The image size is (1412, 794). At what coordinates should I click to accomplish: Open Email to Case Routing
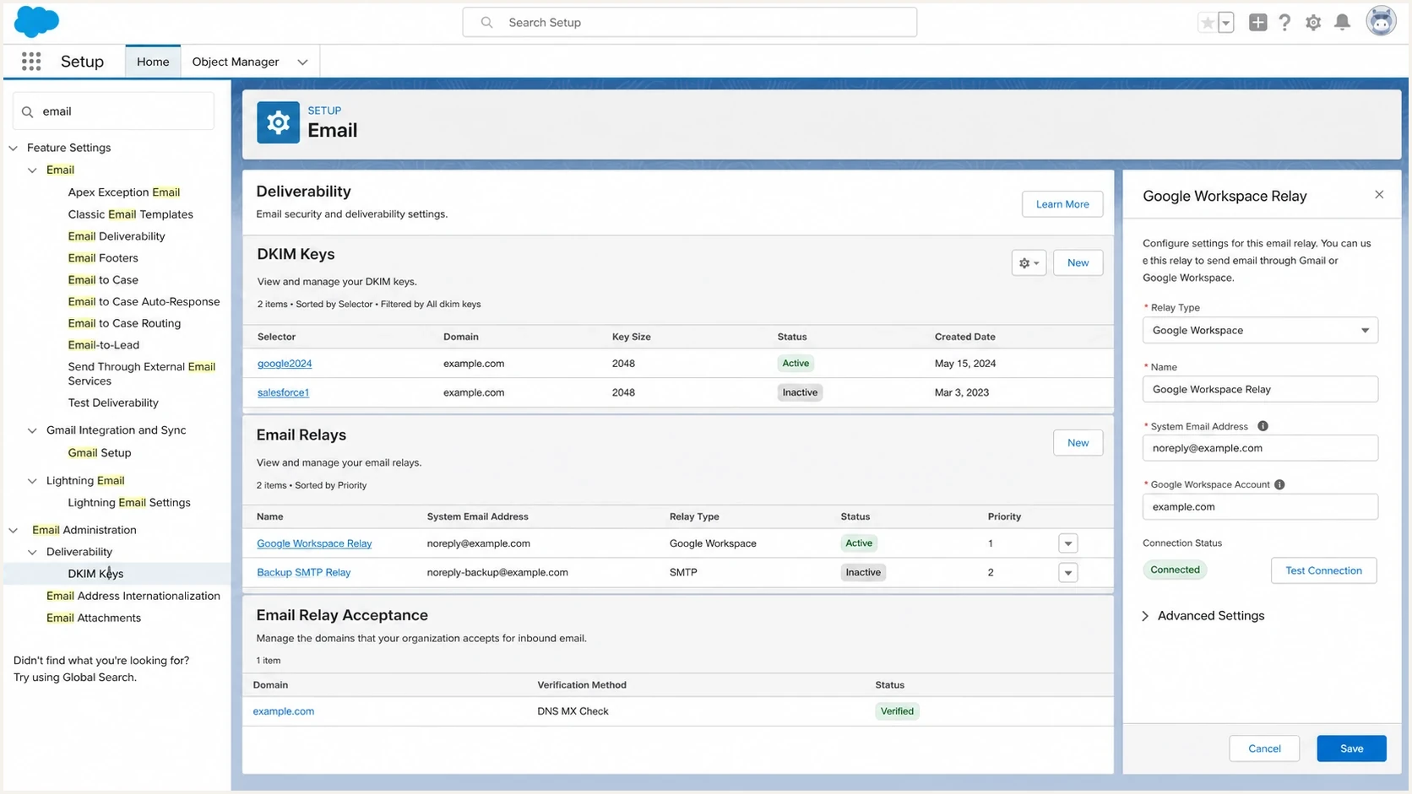tap(124, 323)
